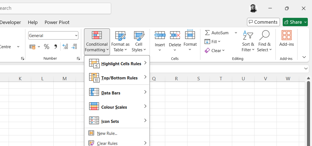
Task: Choose New Rule... menu entry
Action: pos(117,133)
